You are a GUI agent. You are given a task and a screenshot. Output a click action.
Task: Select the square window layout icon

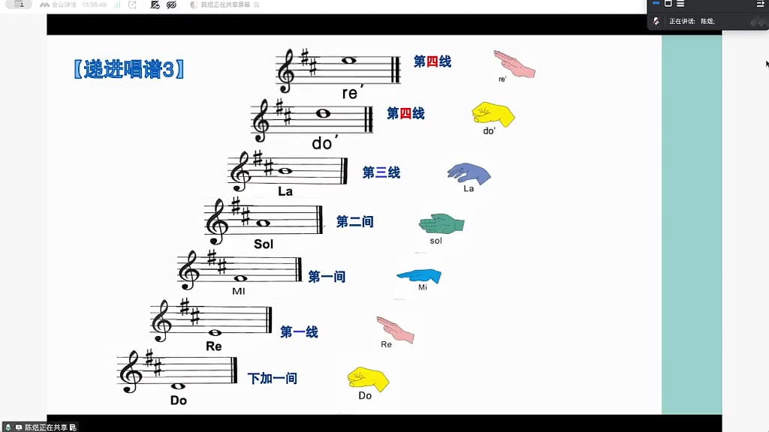click(x=668, y=4)
